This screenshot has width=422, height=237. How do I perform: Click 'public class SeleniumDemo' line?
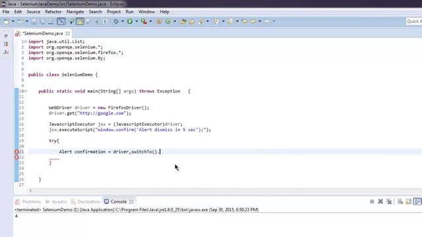point(63,74)
